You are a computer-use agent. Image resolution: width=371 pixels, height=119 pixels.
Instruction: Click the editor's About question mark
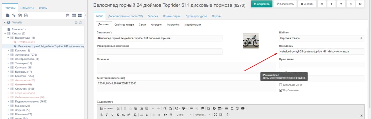pos(228,115)
